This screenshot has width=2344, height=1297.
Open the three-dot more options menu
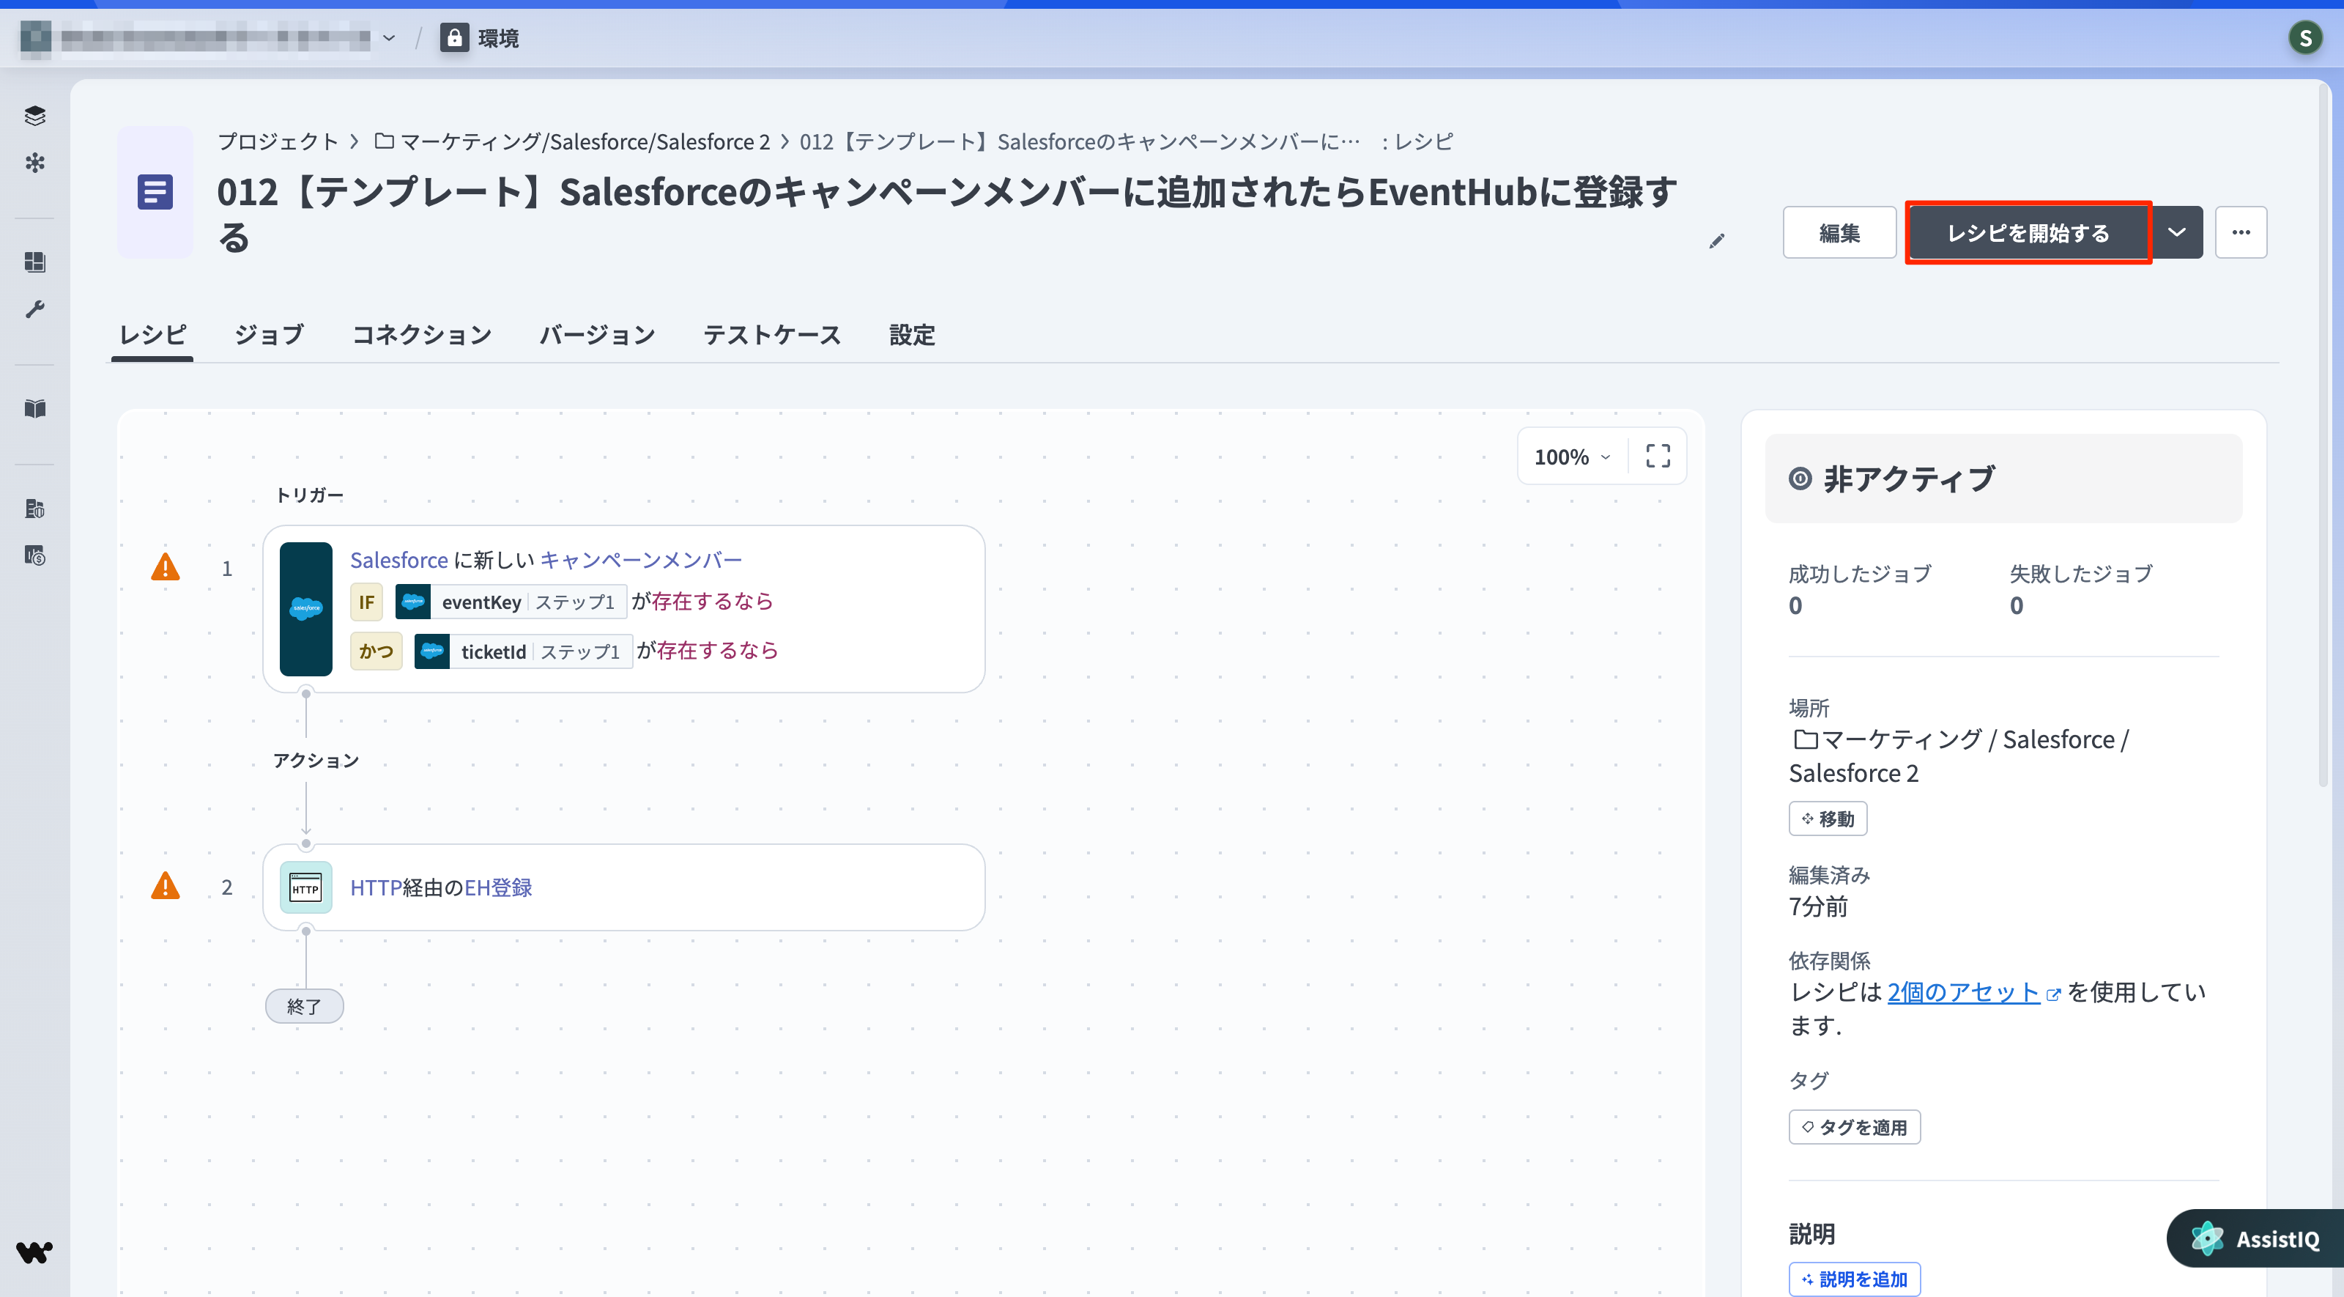2240,232
